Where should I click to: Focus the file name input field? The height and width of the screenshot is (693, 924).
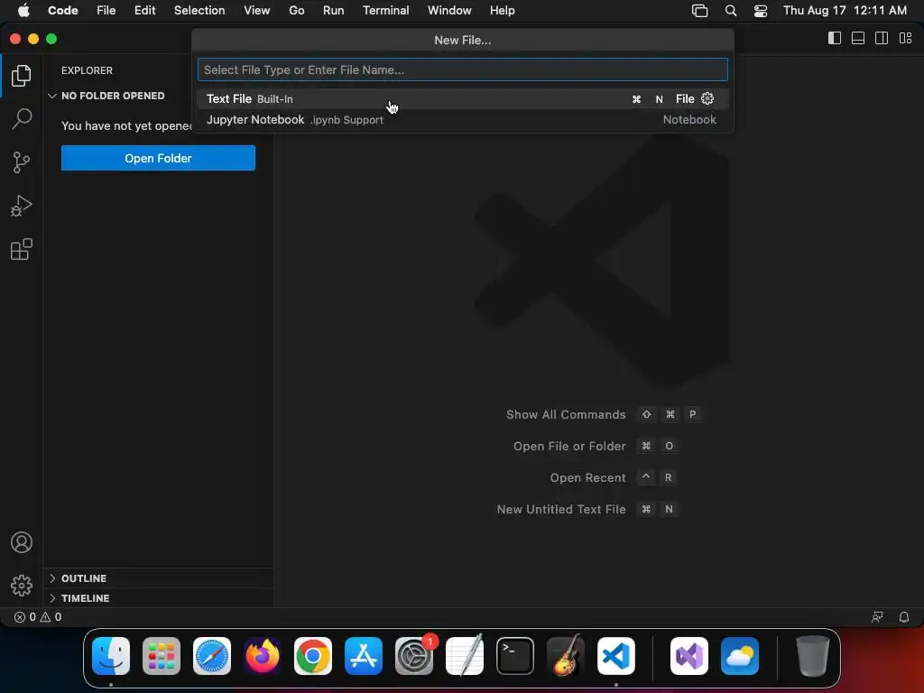(x=463, y=69)
